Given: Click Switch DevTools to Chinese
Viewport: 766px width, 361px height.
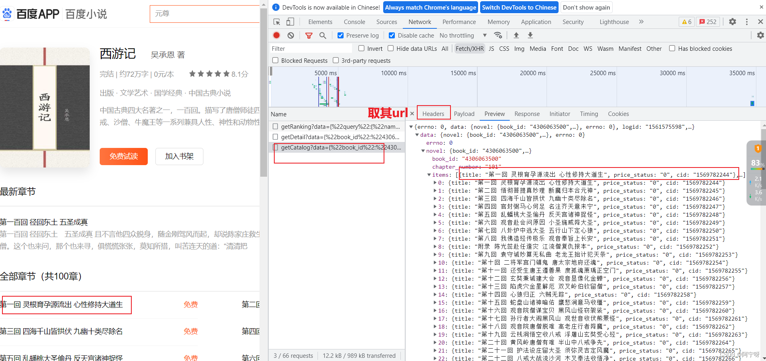Looking at the screenshot, I should [x=519, y=7].
